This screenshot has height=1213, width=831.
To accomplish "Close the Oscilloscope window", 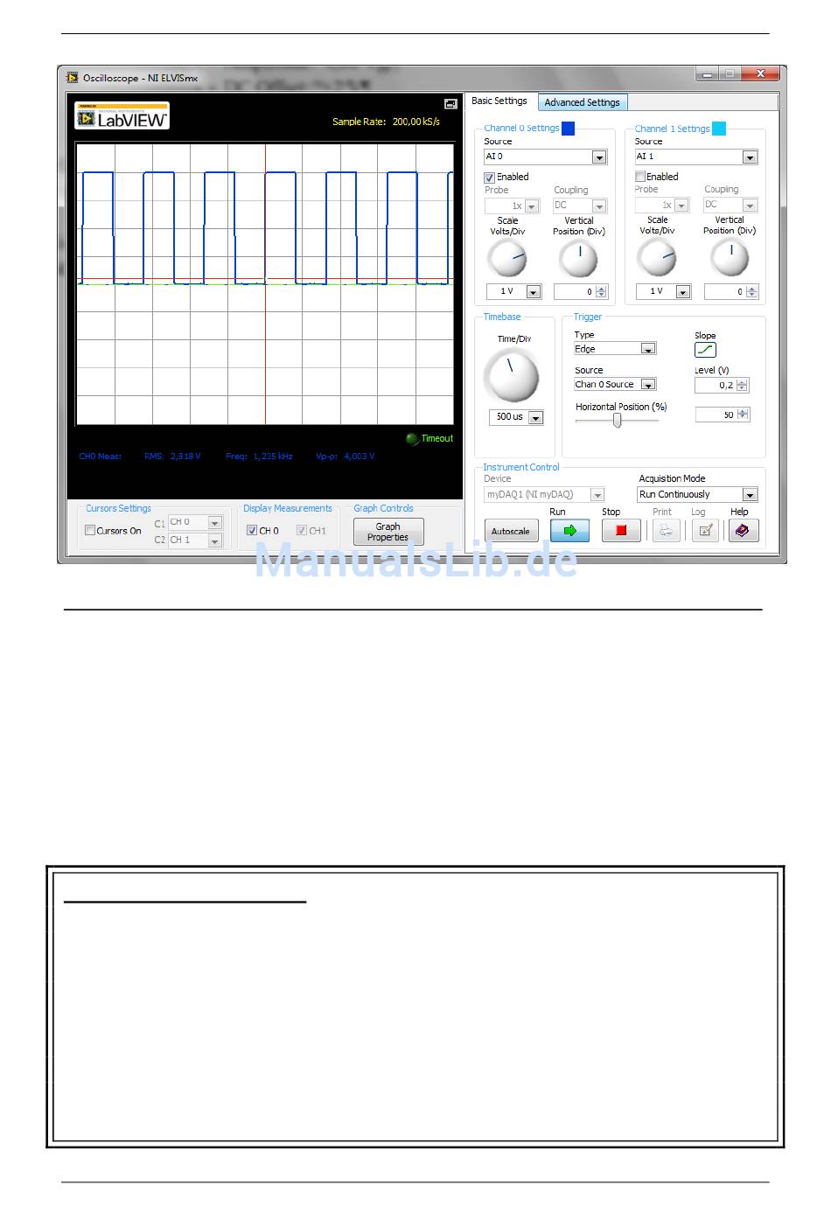I will click(762, 74).
